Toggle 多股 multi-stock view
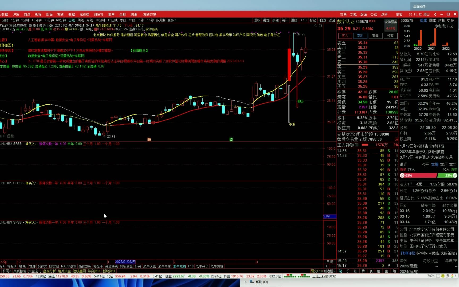This screenshot has height=287, width=459. pyautogui.click(x=275, y=20)
